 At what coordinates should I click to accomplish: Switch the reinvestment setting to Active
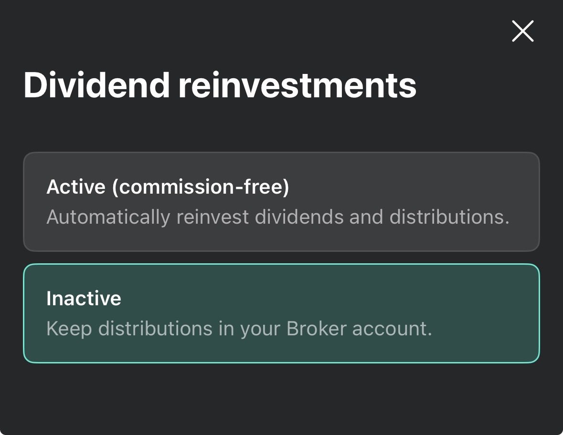[x=281, y=202]
